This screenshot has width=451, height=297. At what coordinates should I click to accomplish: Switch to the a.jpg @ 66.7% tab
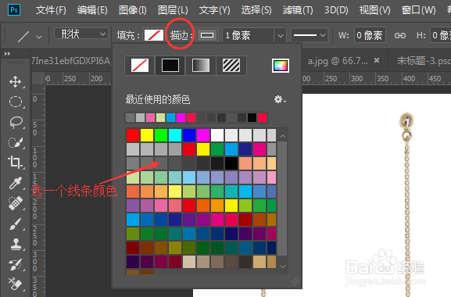(338, 61)
